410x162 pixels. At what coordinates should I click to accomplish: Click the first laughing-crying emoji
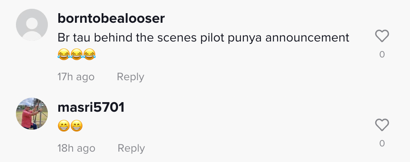(63, 54)
